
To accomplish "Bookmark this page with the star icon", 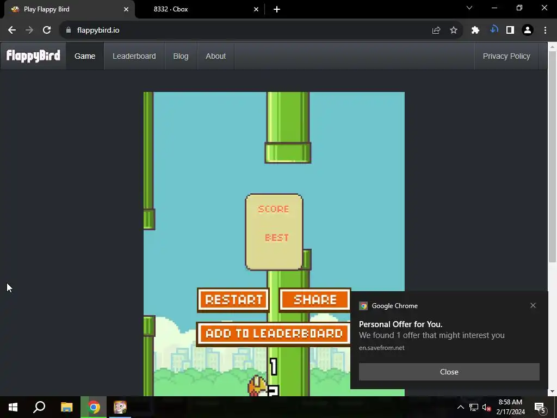I will pos(454,30).
